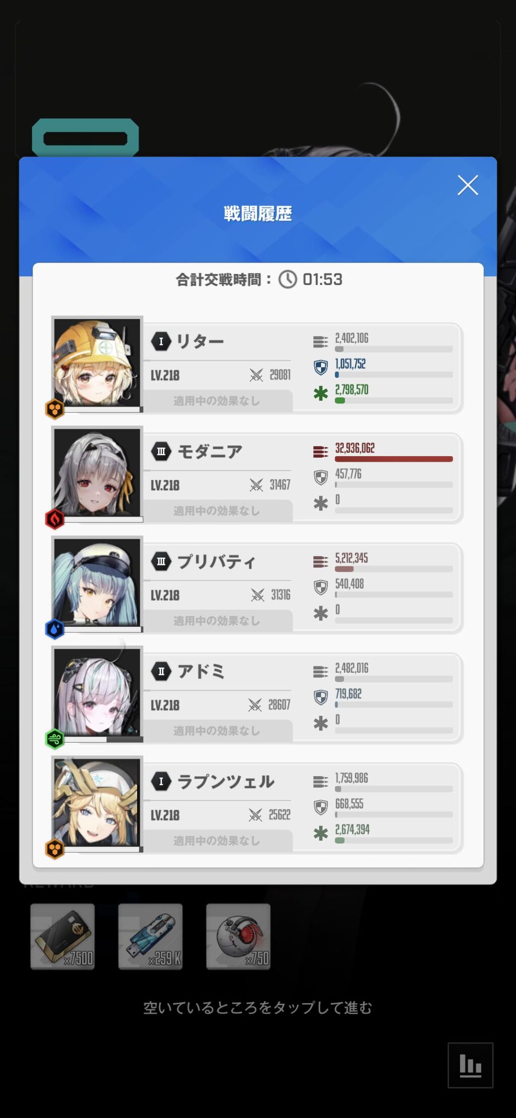Click the burst III badge beside プリバティ

coord(161,561)
